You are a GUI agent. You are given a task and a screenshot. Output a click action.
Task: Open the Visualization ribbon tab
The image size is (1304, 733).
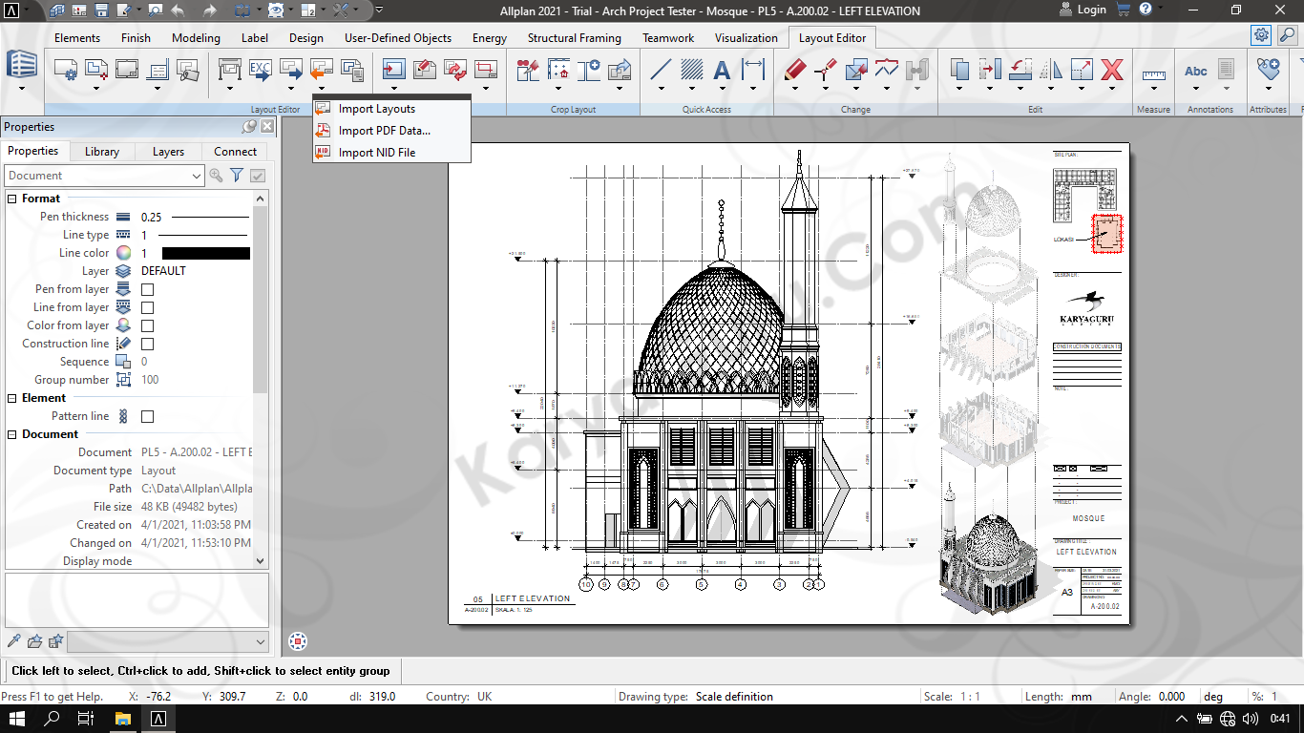tap(746, 38)
